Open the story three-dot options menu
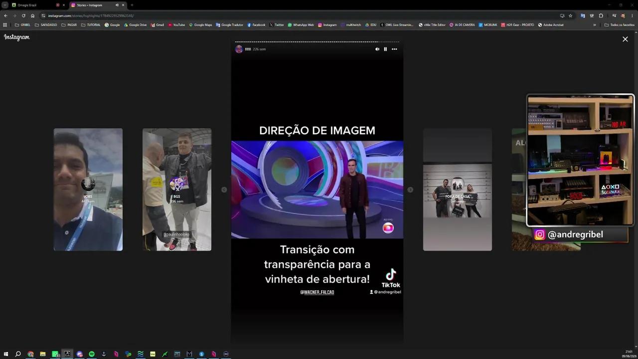 pos(394,49)
